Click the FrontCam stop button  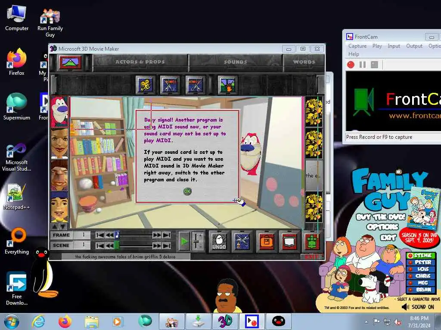(374, 65)
